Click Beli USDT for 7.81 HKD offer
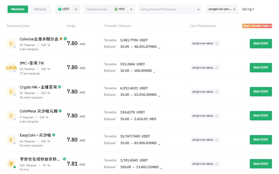The height and width of the screenshot is (174, 279). [261, 163]
